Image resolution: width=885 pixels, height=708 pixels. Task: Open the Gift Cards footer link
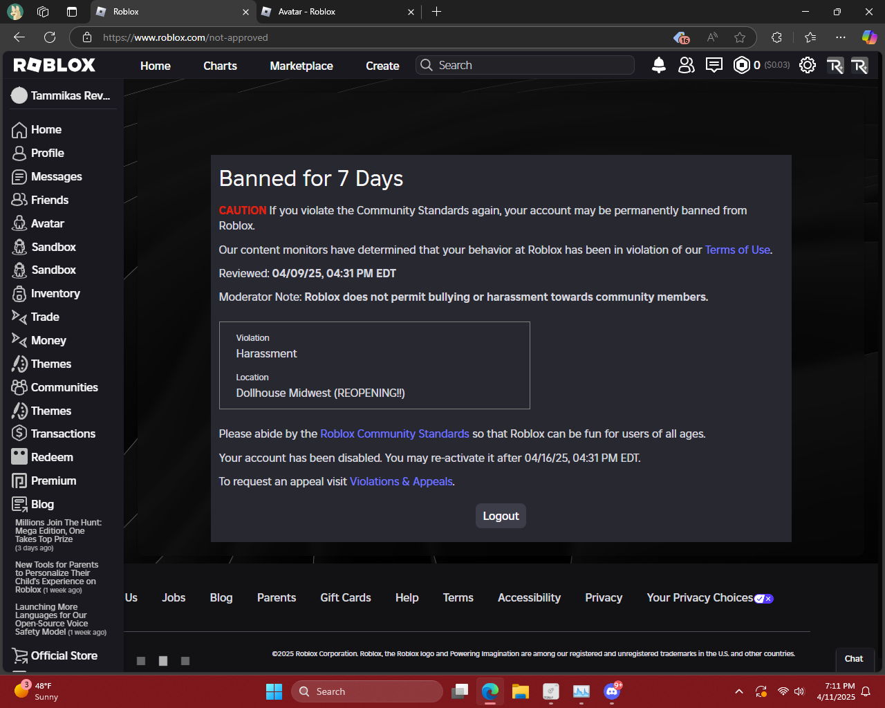pos(346,598)
